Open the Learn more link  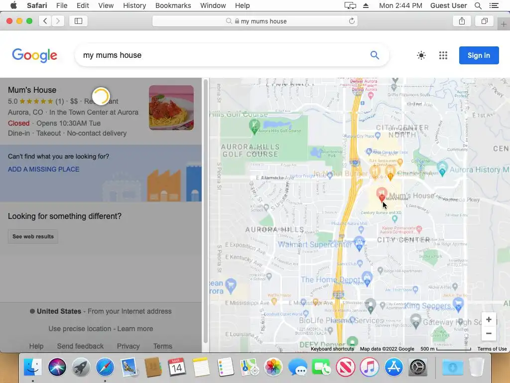tap(135, 329)
